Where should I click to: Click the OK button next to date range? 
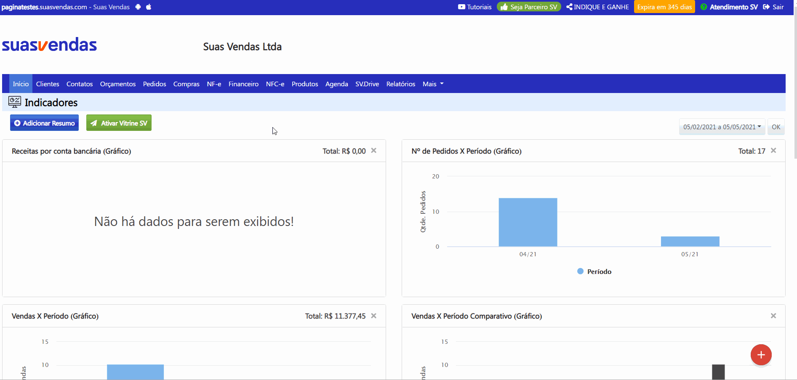point(776,127)
